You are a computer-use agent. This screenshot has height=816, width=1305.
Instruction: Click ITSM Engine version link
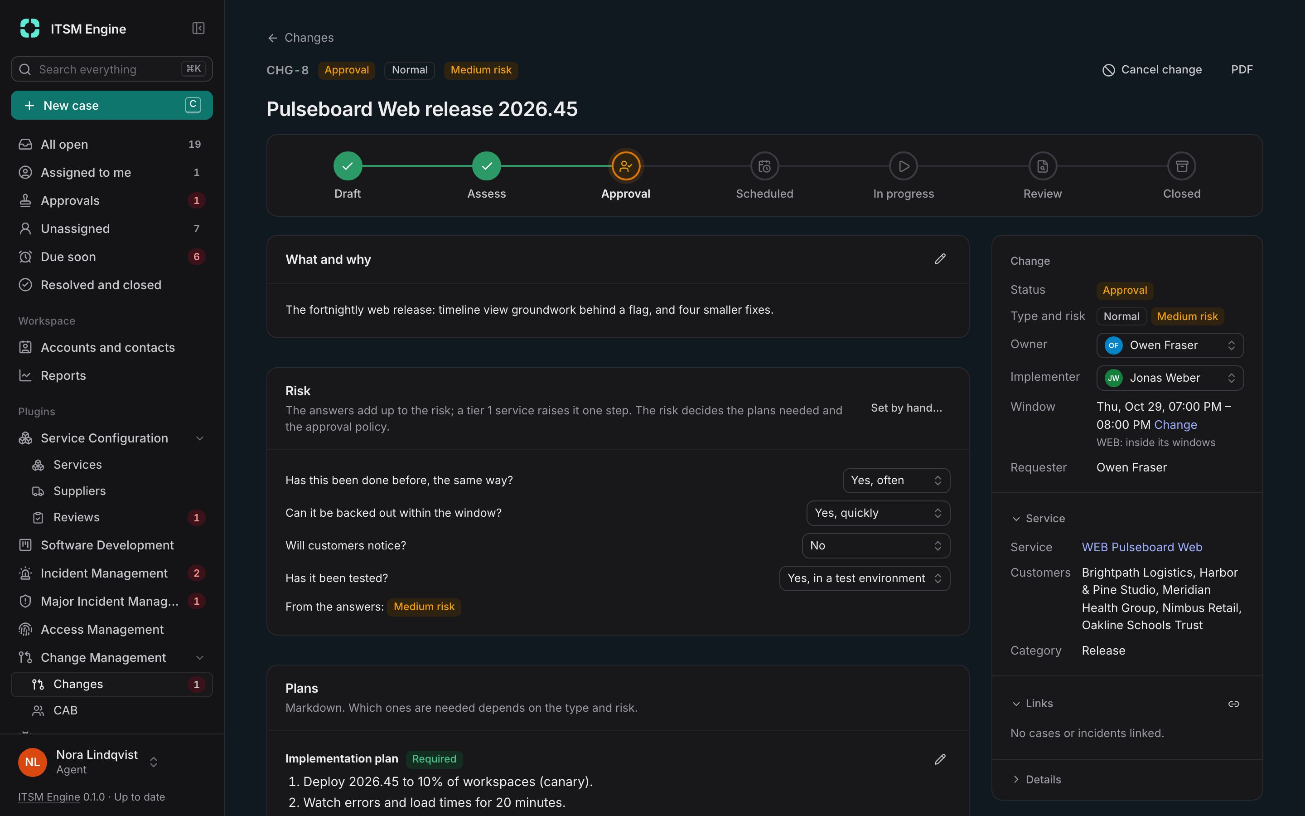49,797
